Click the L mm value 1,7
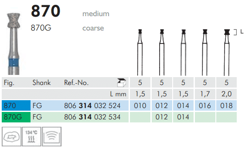The image size is (252, 159). point(205,94)
